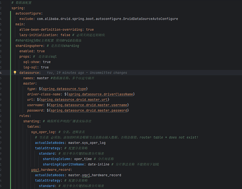Click the 'yqyj_hardware_record:' table key
Image resolution: width=242 pixels, height=189 pixels.
52,170
